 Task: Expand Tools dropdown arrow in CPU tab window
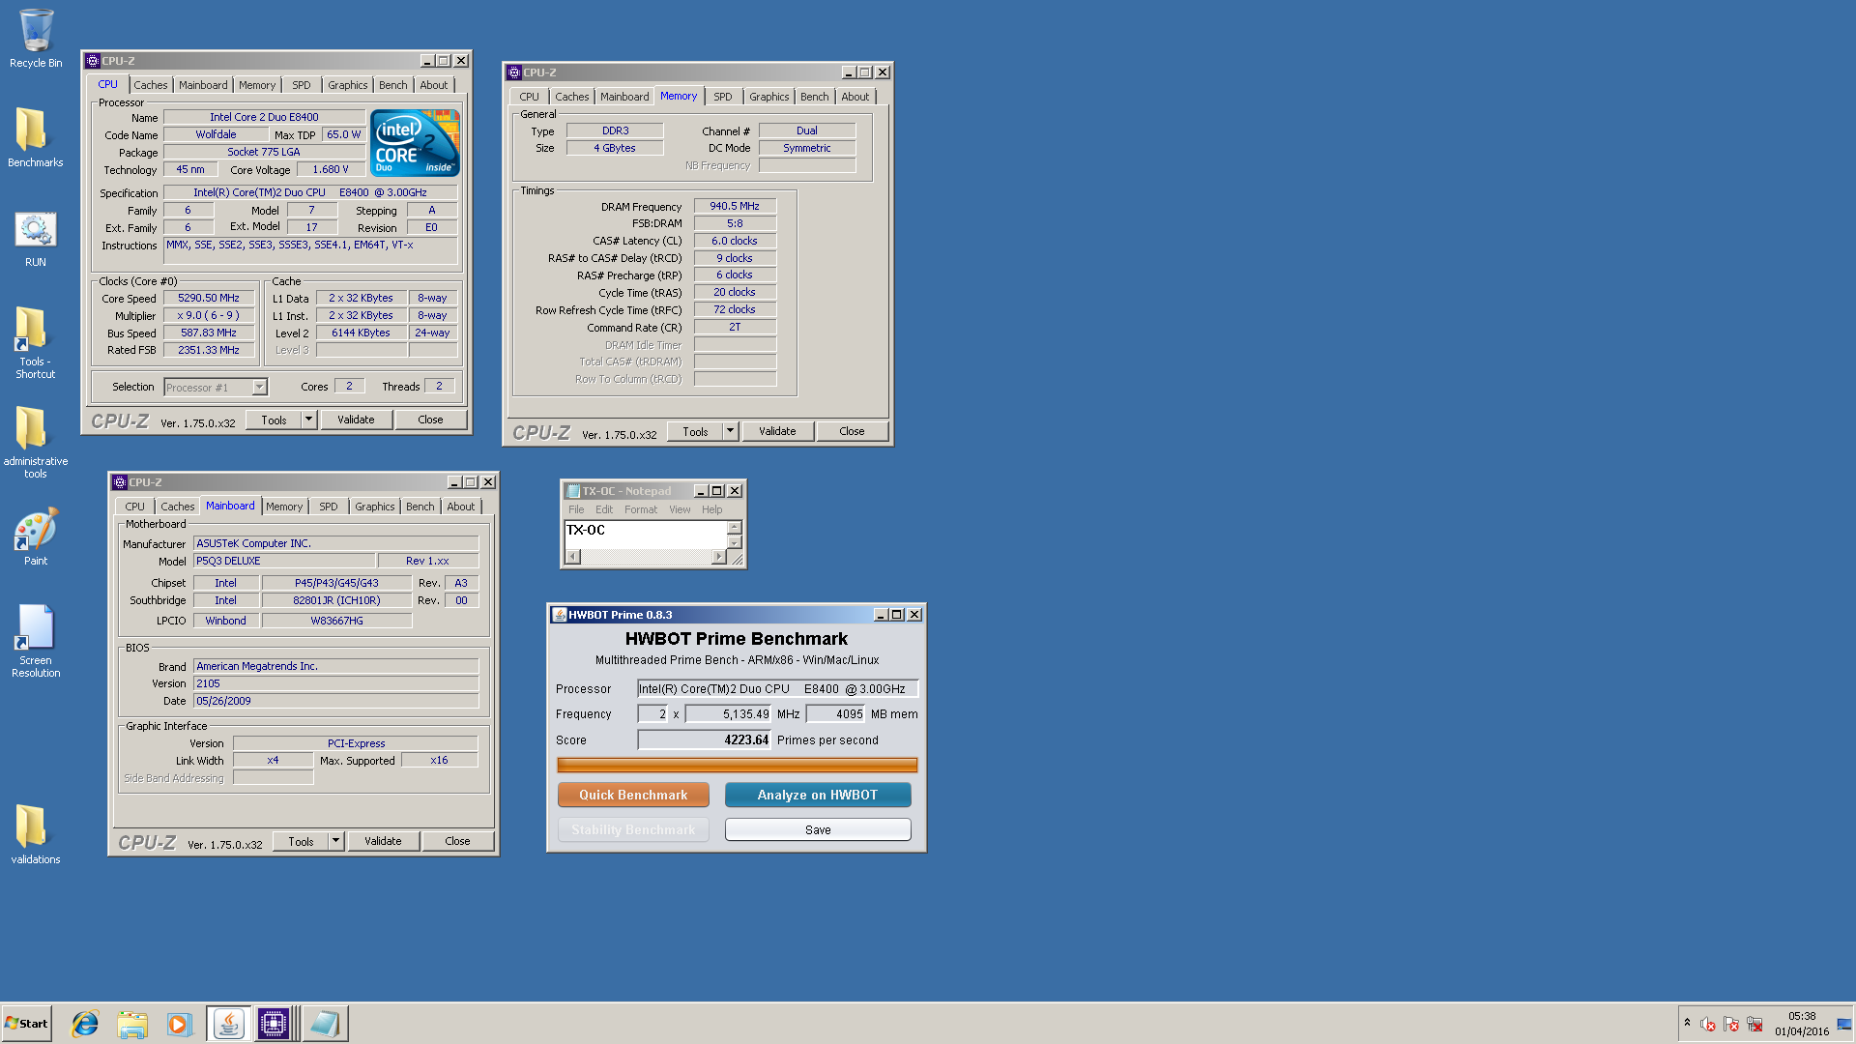(309, 420)
